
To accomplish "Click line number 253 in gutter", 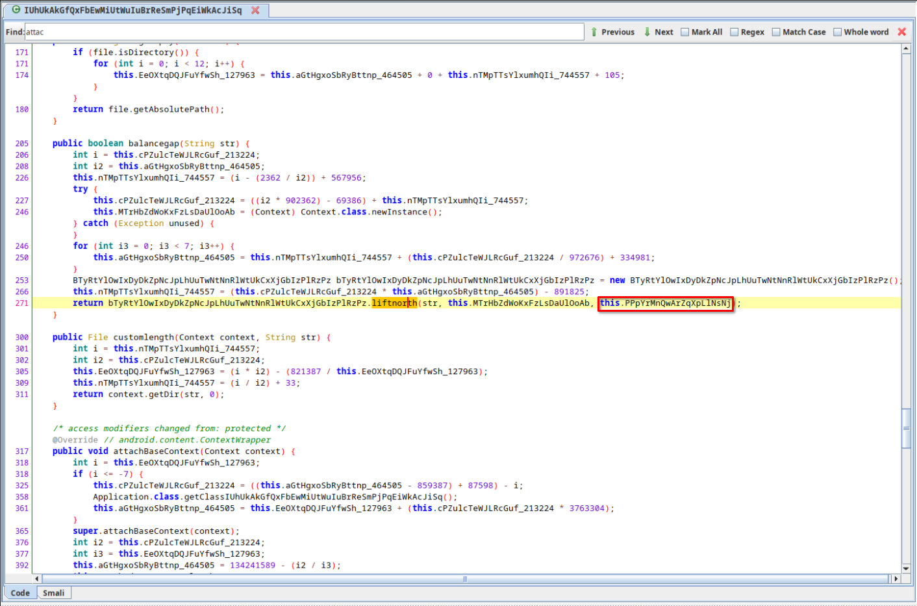I will click(x=22, y=281).
